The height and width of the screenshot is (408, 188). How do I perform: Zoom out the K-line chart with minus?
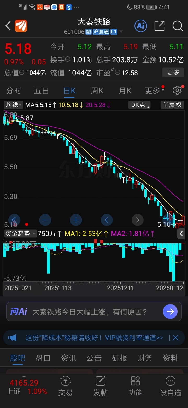45,220
